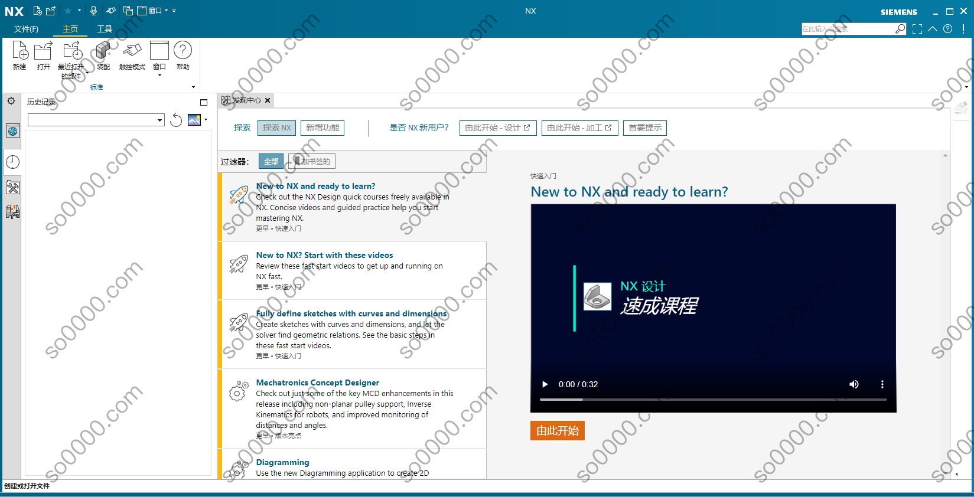The height and width of the screenshot is (497, 974).
Task: Click the history view image icon
Action: (194, 120)
